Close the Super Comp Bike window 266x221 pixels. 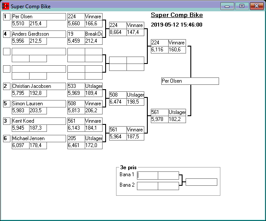coord(256,6)
